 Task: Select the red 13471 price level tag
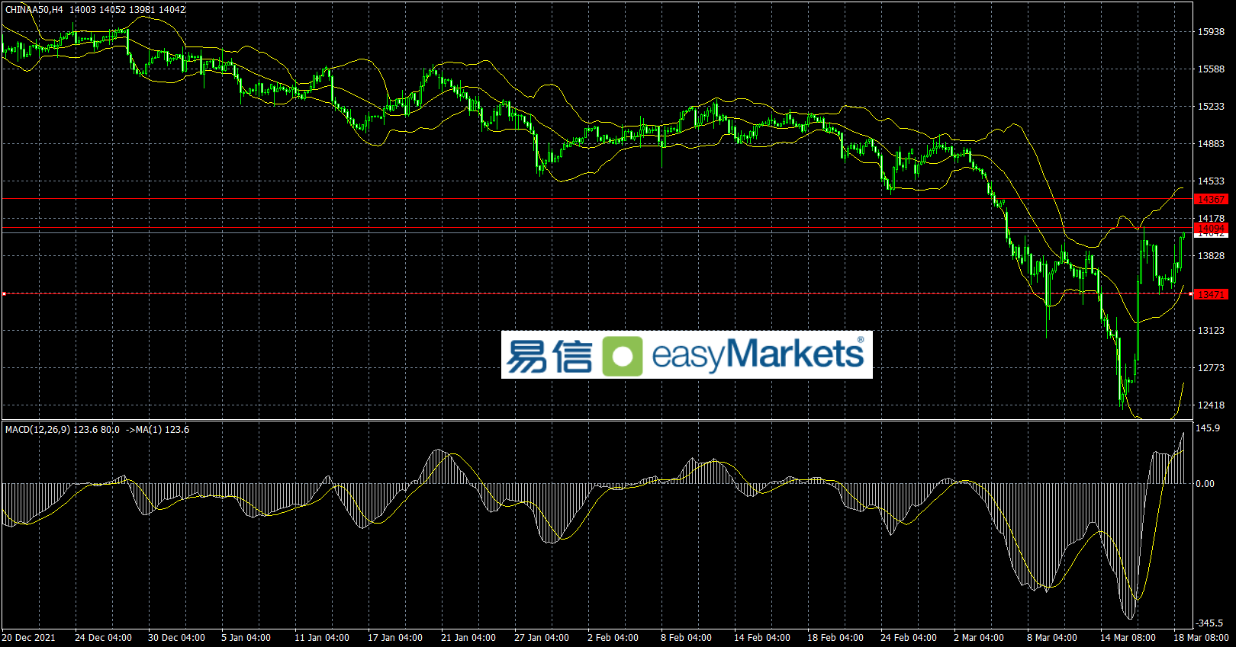tap(1211, 295)
